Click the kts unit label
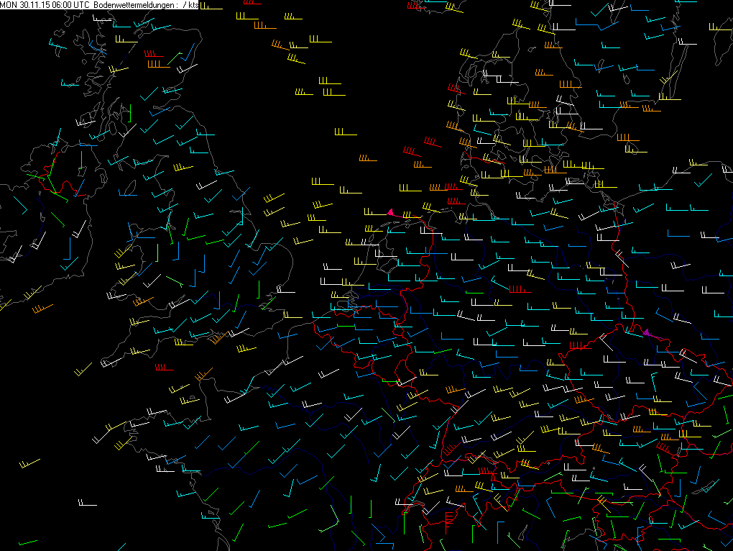733x551 pixels. pos(193,5)
